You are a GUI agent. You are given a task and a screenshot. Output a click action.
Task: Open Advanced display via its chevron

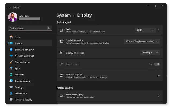[159, 96]
